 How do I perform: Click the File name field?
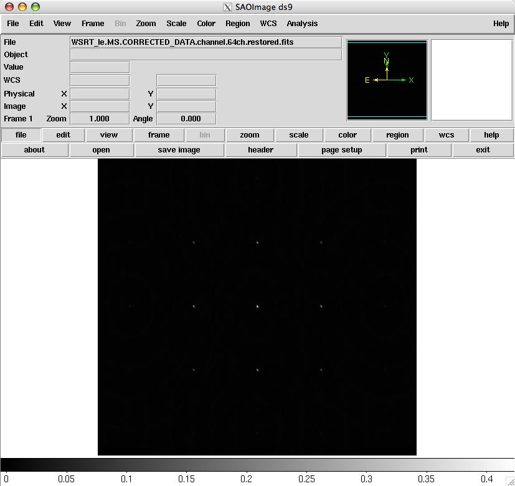coord(206,42)
